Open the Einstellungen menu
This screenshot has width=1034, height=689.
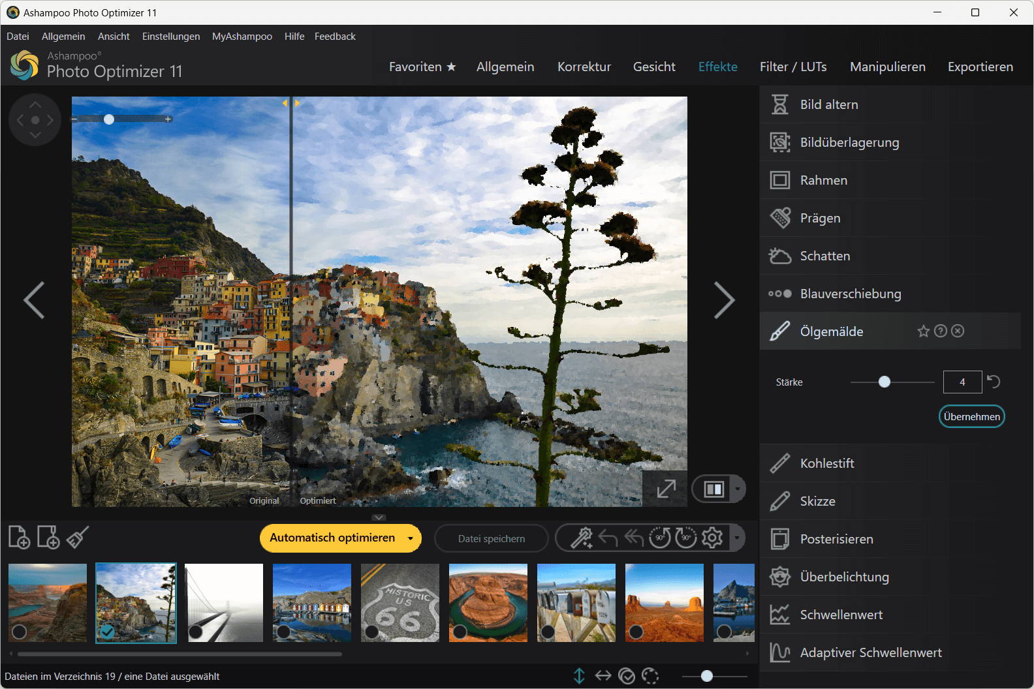click(171, 37)
